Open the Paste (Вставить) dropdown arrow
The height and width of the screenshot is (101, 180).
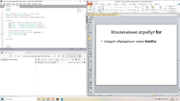(91, 11)
